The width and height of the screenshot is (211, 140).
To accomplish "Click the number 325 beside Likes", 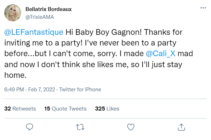I will coord(100,108).
